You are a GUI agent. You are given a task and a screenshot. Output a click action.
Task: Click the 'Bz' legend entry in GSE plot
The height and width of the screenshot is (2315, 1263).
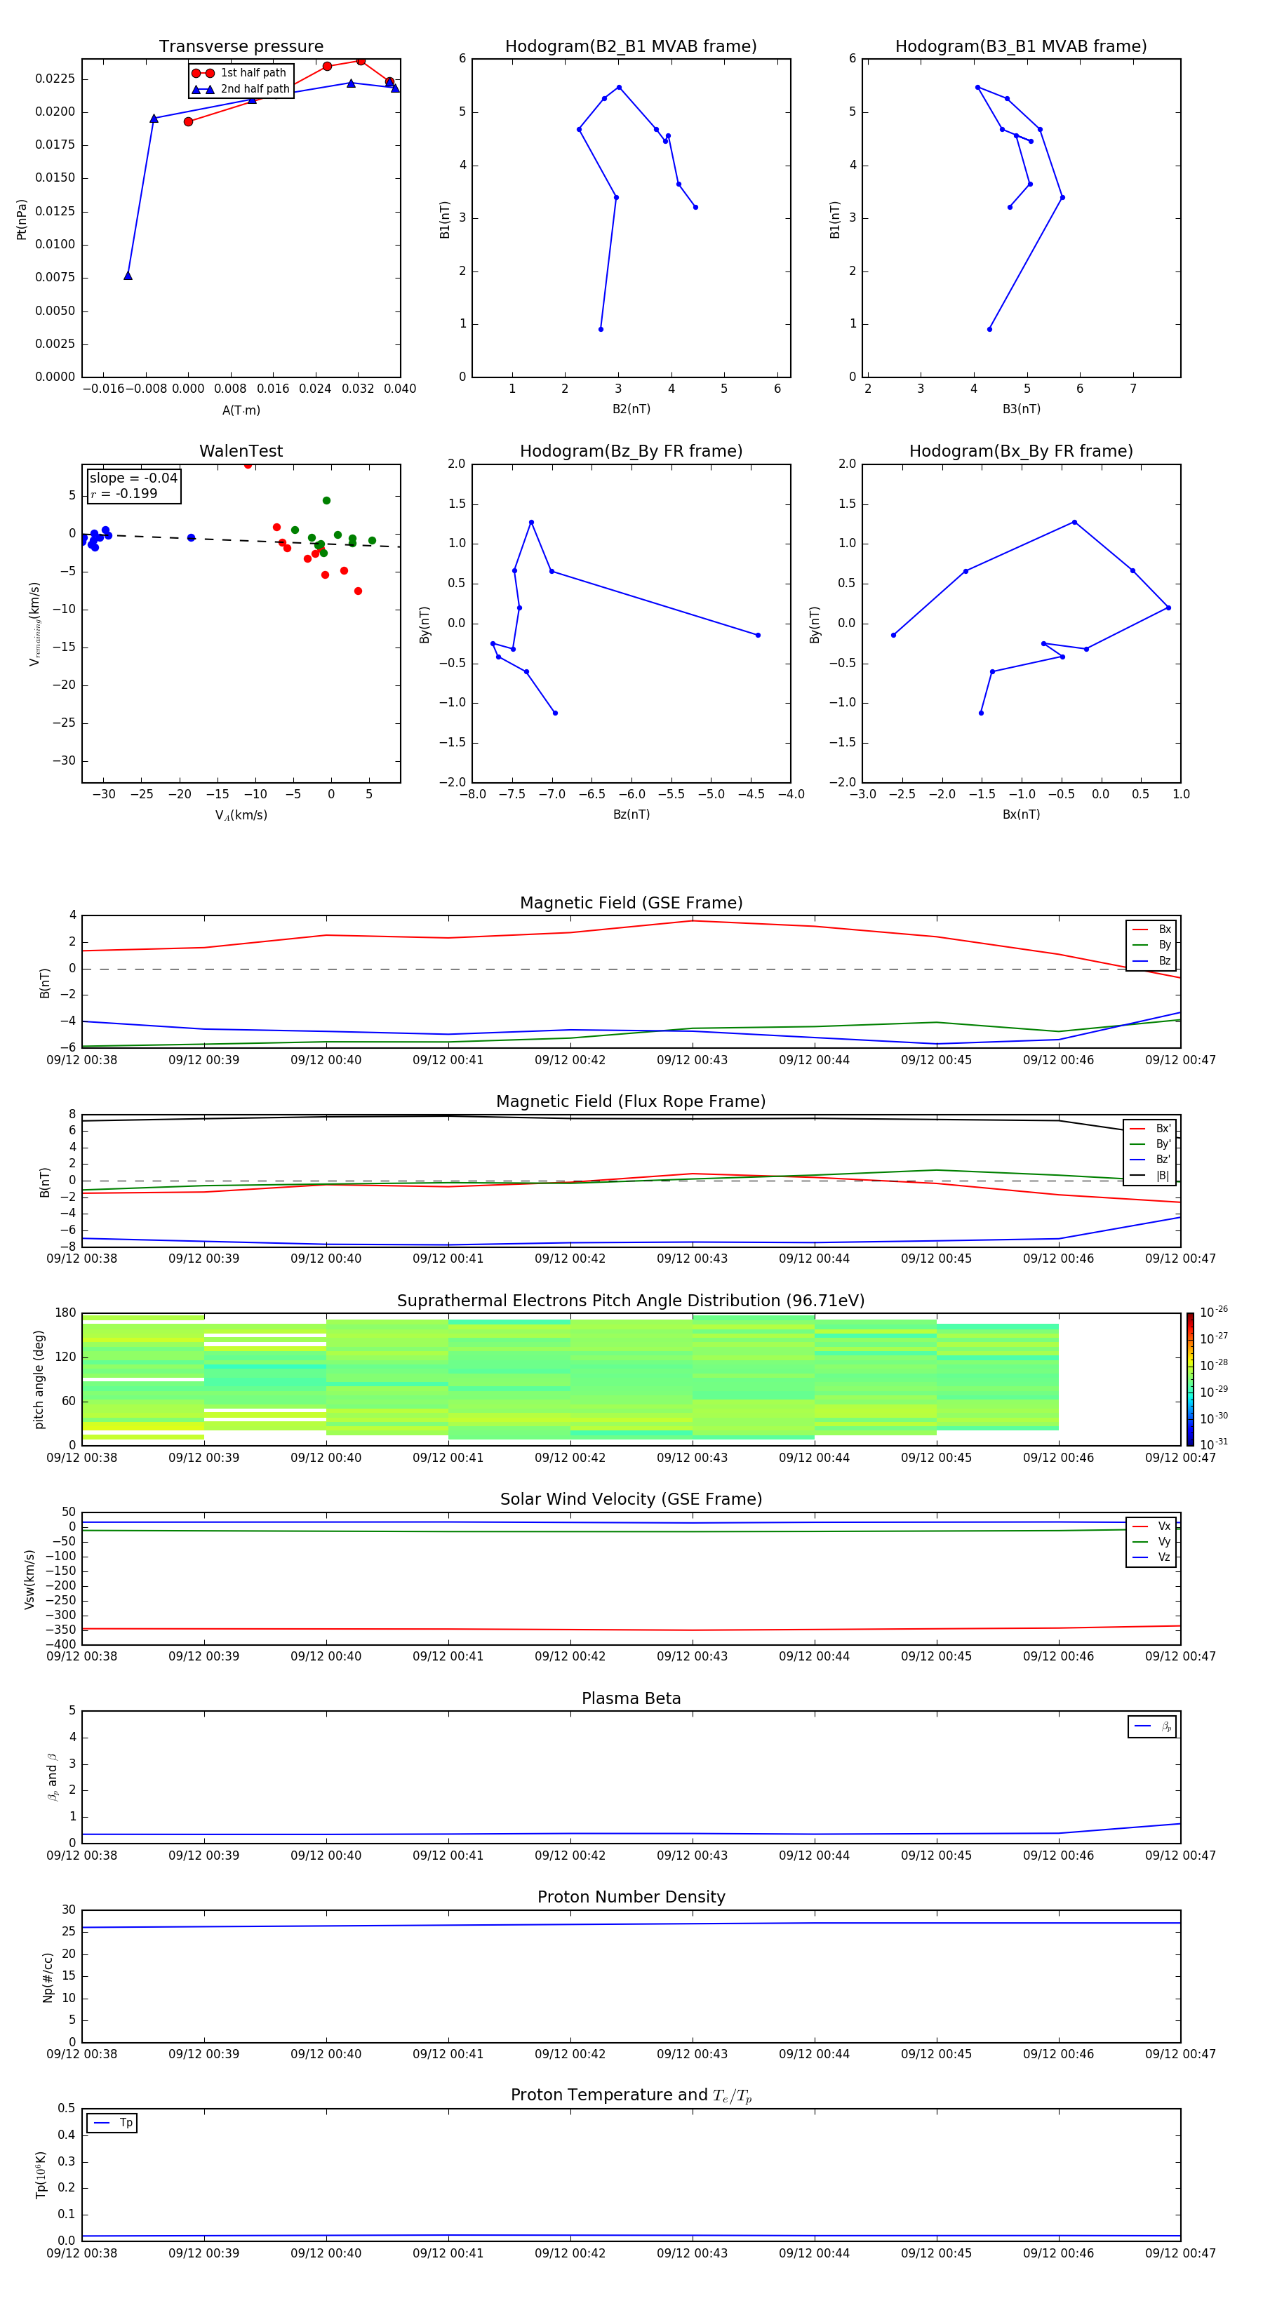[x=1151, y=960]
